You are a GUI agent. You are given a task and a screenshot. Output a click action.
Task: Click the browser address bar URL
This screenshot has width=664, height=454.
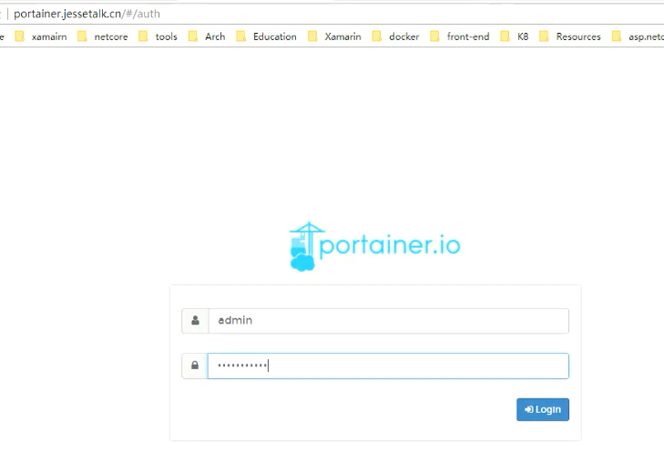(x=87, y=14)
